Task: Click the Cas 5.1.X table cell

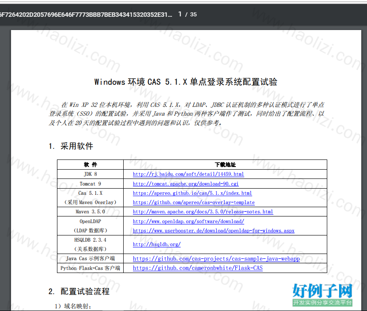Action: pyautogui.click(x=91, y=197)
